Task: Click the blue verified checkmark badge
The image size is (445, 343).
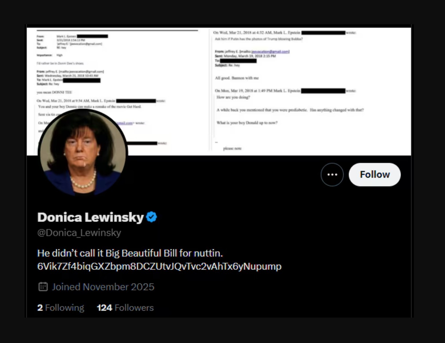Action: click(151, 217)
